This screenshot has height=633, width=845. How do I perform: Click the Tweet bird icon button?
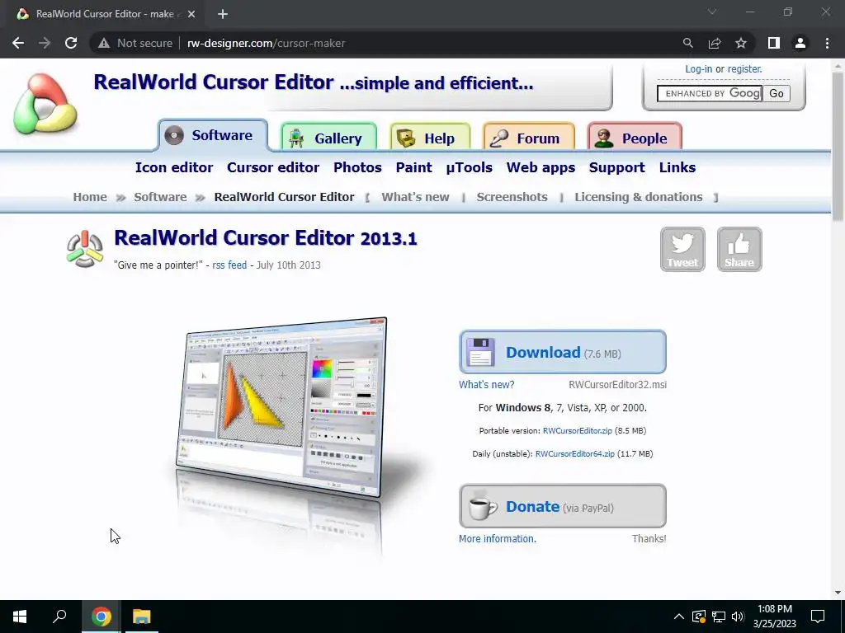[x=682, y=249]
